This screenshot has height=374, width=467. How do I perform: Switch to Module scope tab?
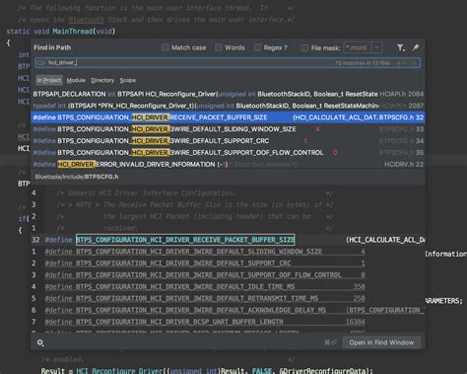point(76,80)
